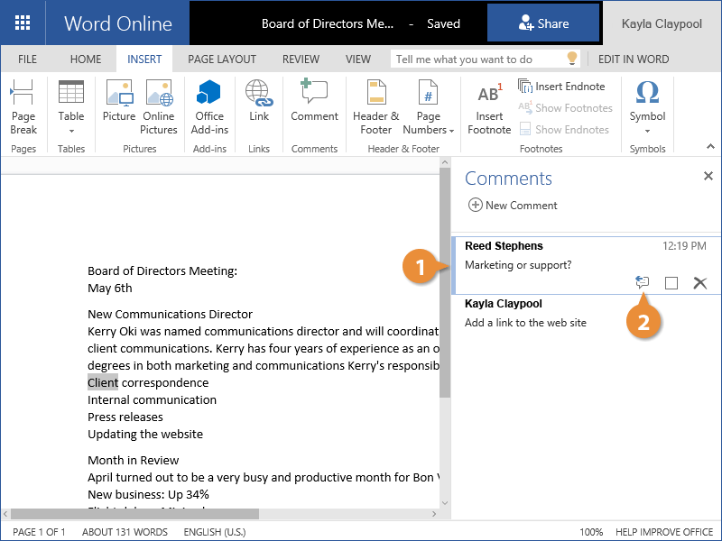Close the Comments pane
Image resolution: width=722 pixels, height=541 pixels.
coord(708,177)
